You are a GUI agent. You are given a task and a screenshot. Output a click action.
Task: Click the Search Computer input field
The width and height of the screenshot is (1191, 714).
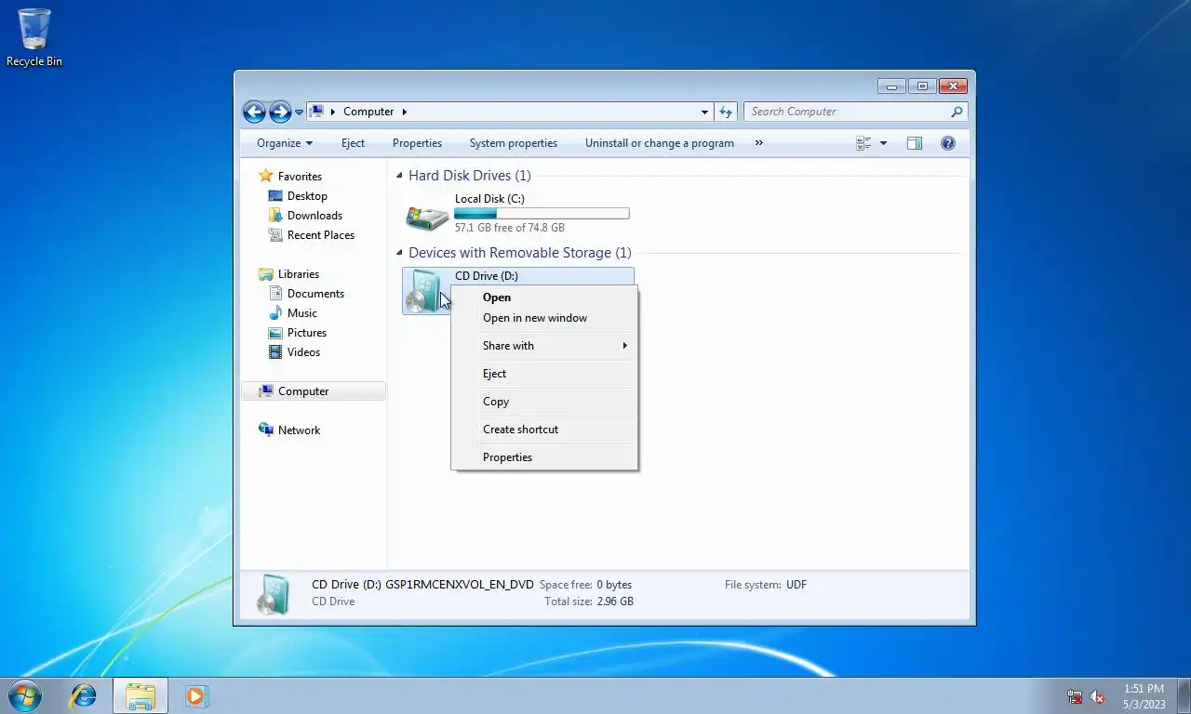847,112
